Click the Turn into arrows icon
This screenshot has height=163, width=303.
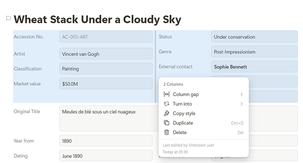point(166,104)
